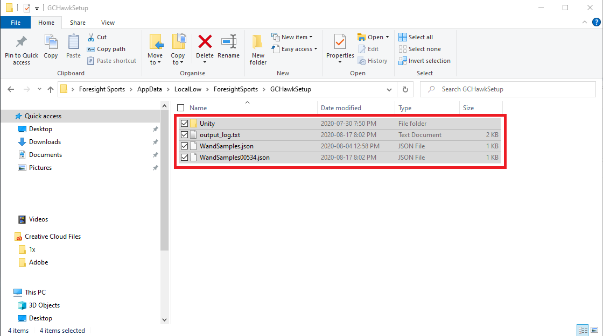Screen dimensions: 603x336
Task: Open the 1x folder in sidebar
Action: pos(32,249)
